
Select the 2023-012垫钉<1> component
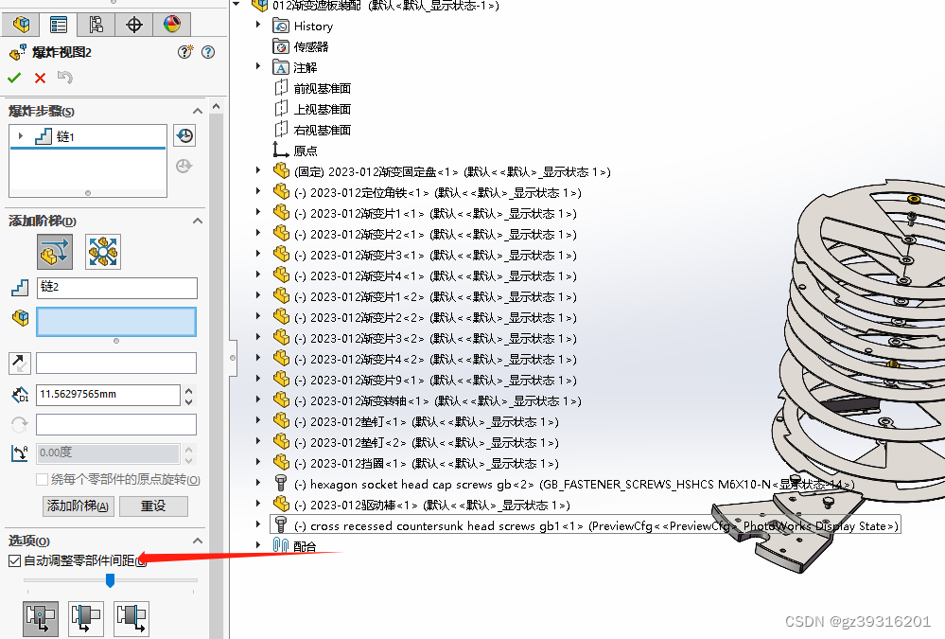click(x=426, y=422)
